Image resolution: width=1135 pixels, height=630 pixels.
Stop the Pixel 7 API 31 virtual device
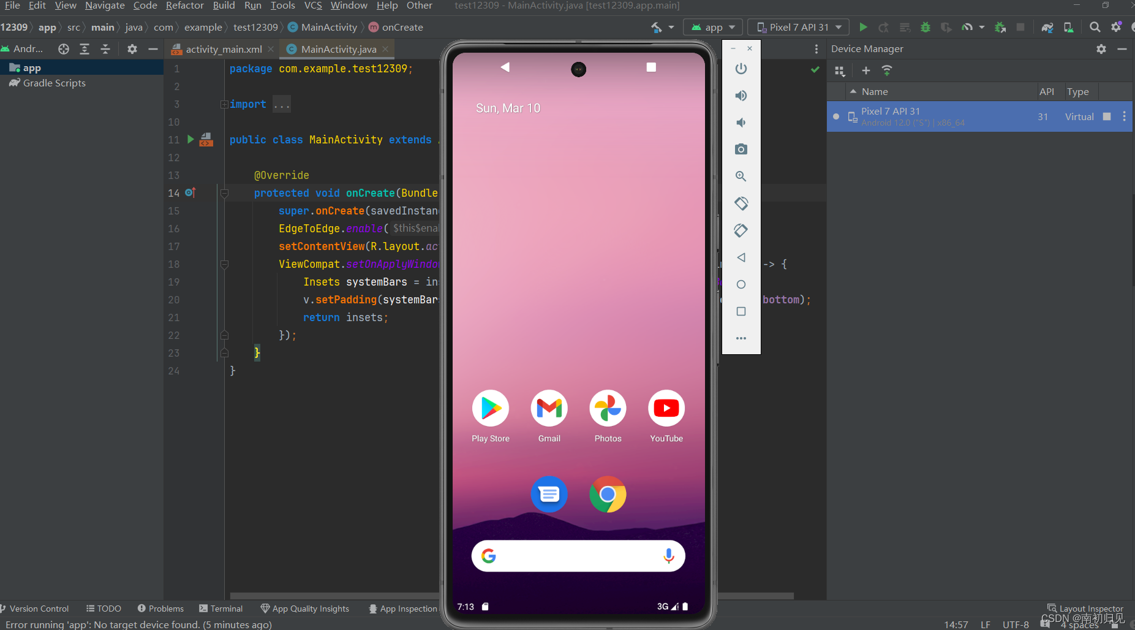tap(1108, 116)
